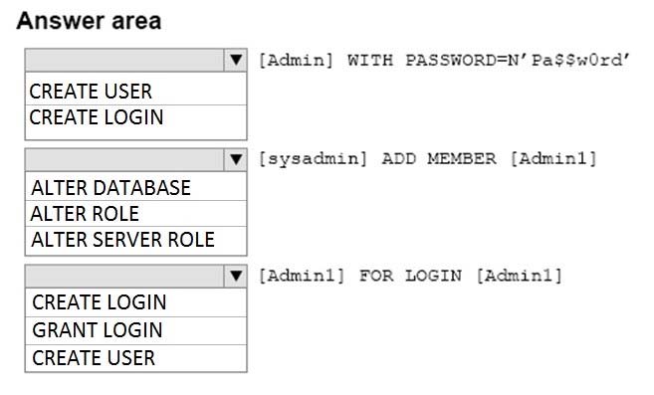
Task: Click the Answer area heading
Action: 89,21
